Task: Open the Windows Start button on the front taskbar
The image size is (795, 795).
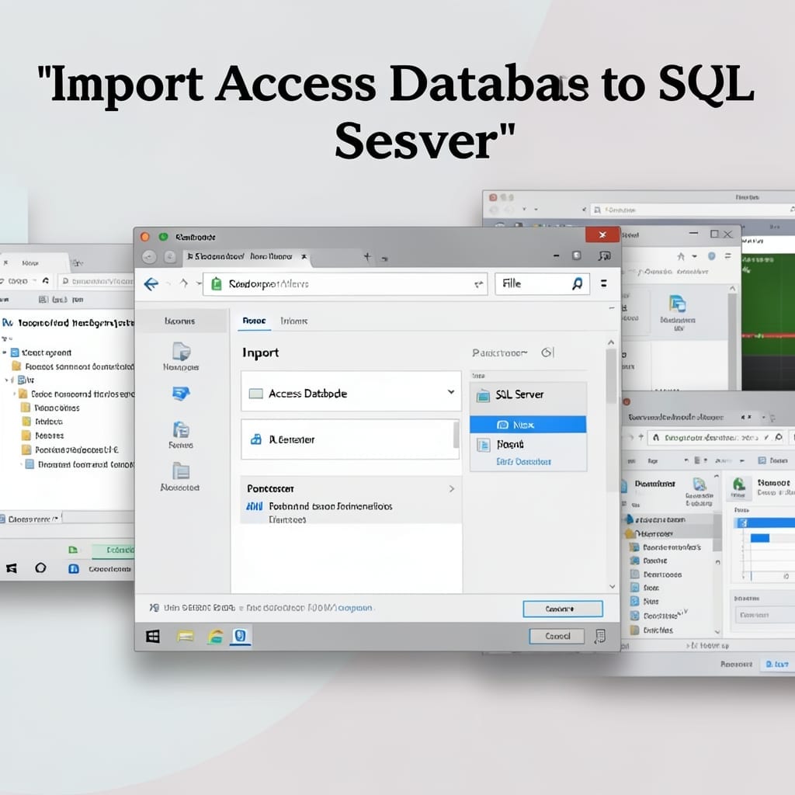Action: (153, 637)
